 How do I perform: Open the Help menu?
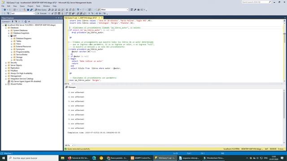55,6
